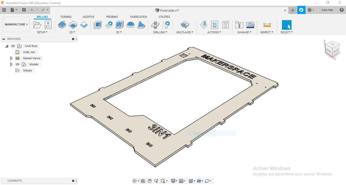The width and height of the screenshot is (346, 185).
Task: Open the ACTIONS dropdown menu
Action: [x=214, y=32]
